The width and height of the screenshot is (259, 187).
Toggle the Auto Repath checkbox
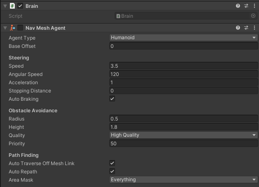click(x=112, y=171)
